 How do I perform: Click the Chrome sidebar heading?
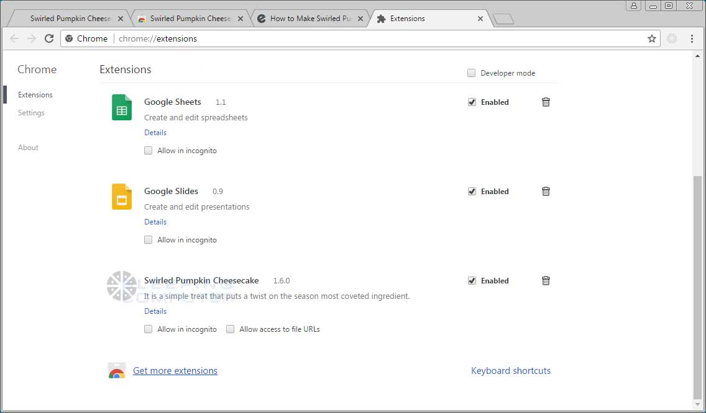pyautogui.click(x=37, y=69)
